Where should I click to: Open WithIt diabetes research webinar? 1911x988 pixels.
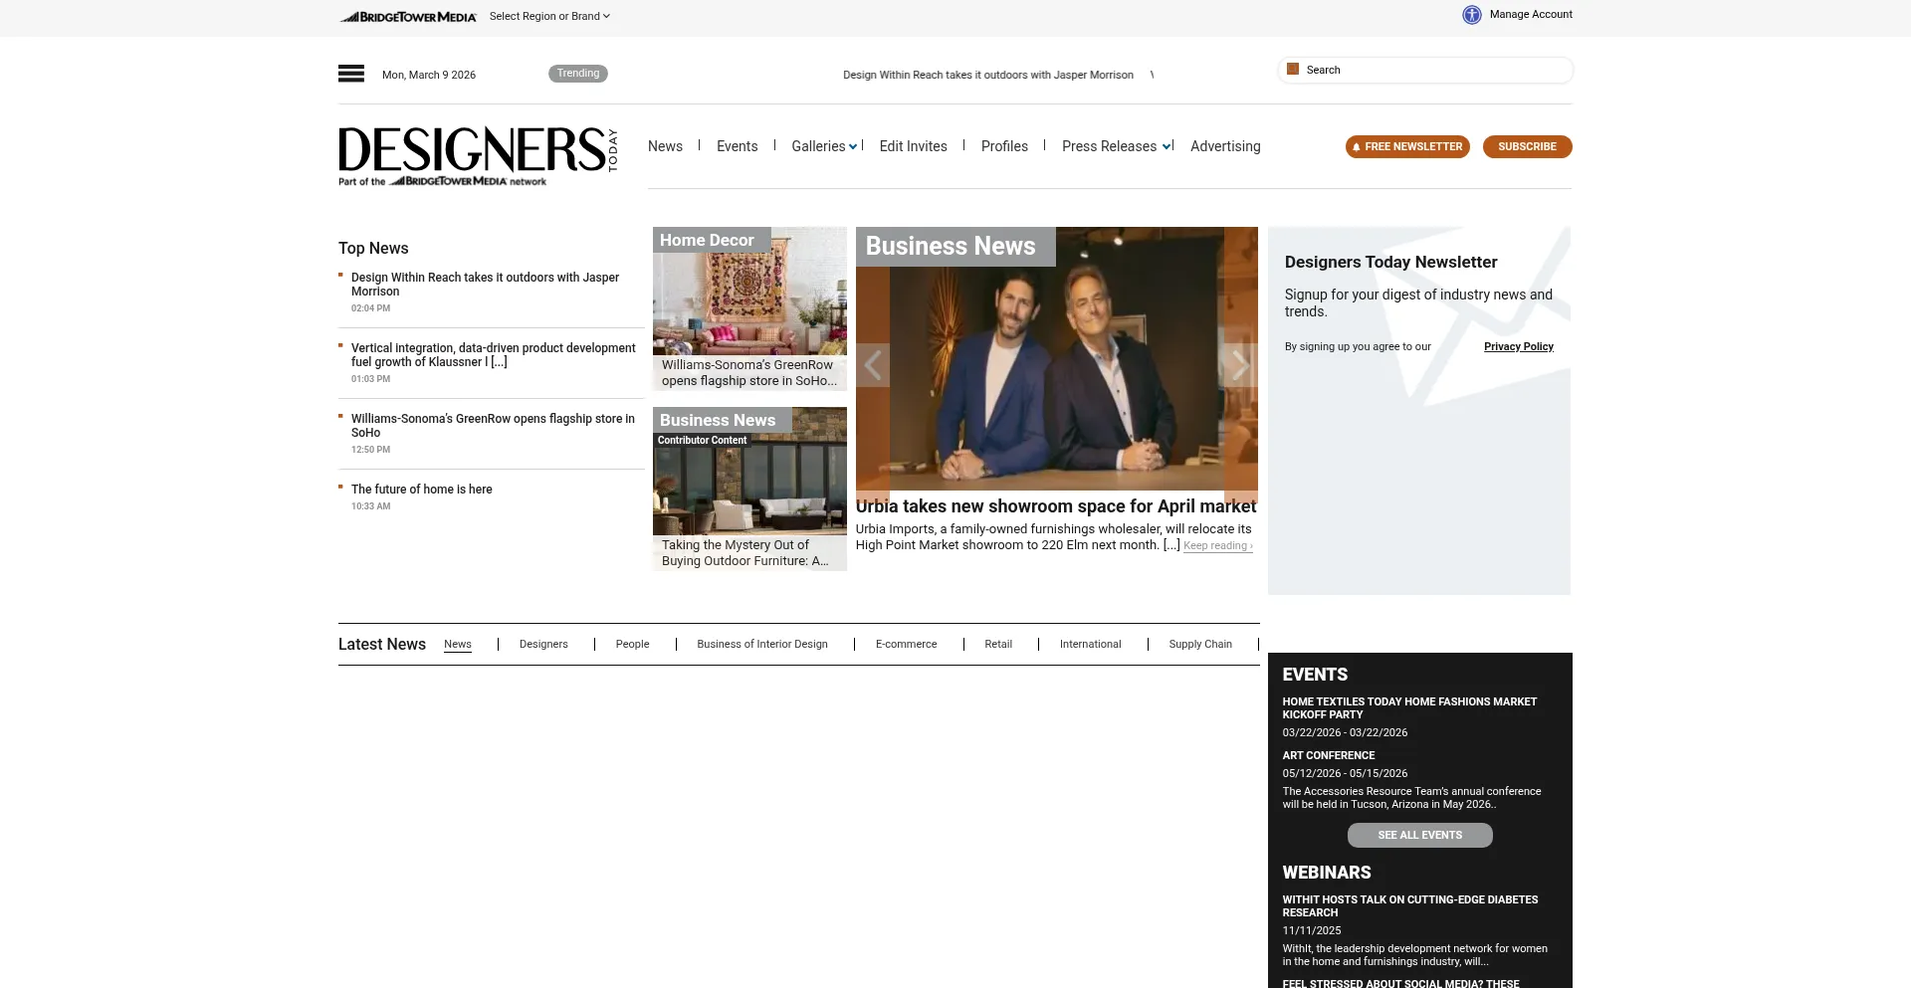click(x=1409, y=906)
